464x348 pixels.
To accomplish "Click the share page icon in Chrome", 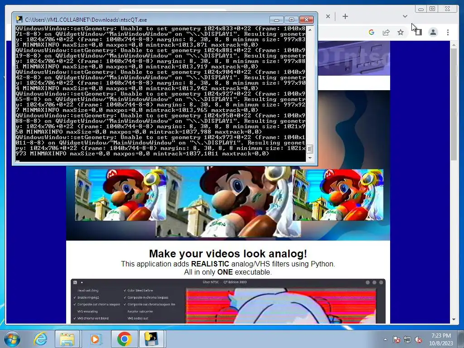I will coord(386,32).
